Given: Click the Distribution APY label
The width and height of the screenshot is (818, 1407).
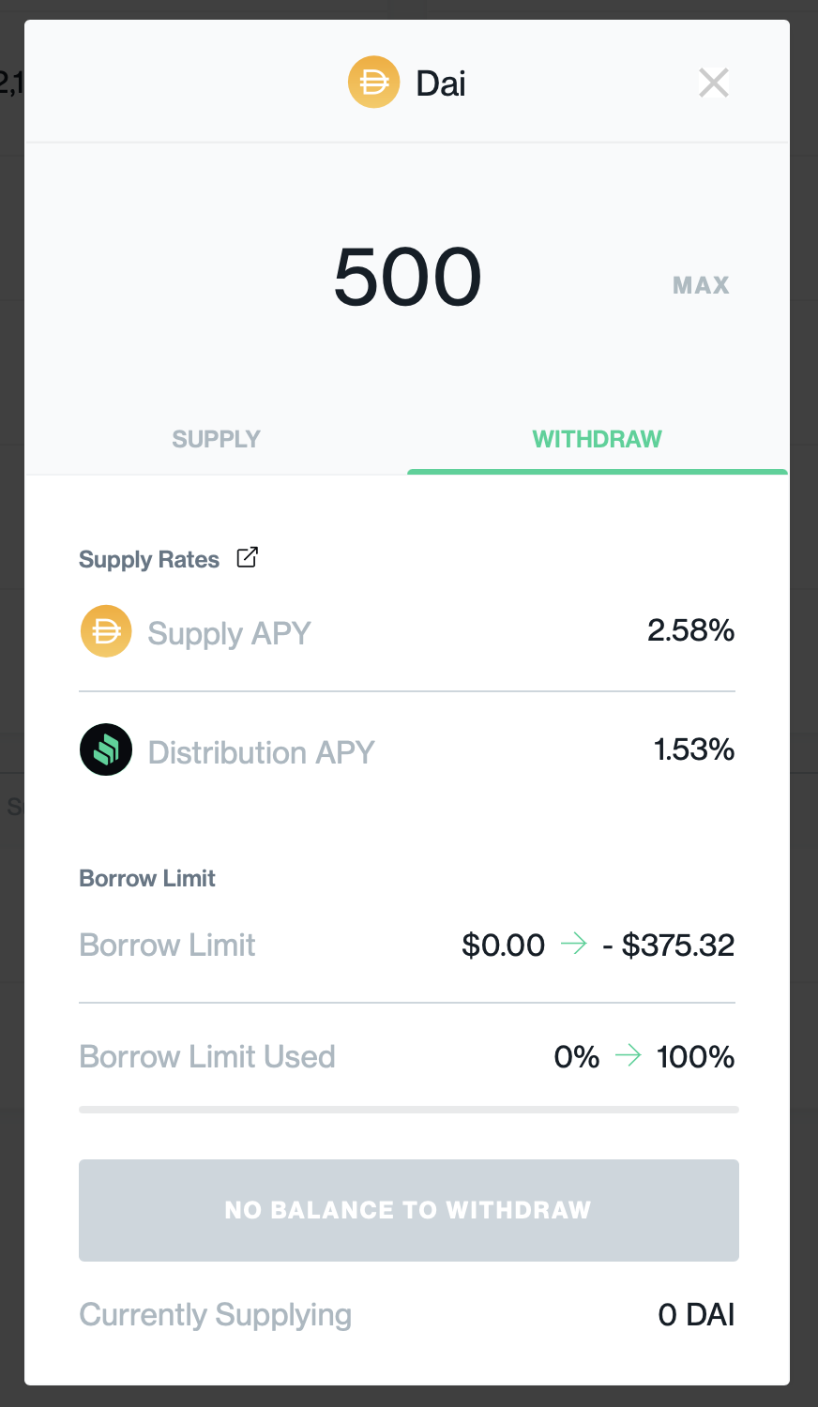Looking at the screenshot, I should tap(261, 752).
